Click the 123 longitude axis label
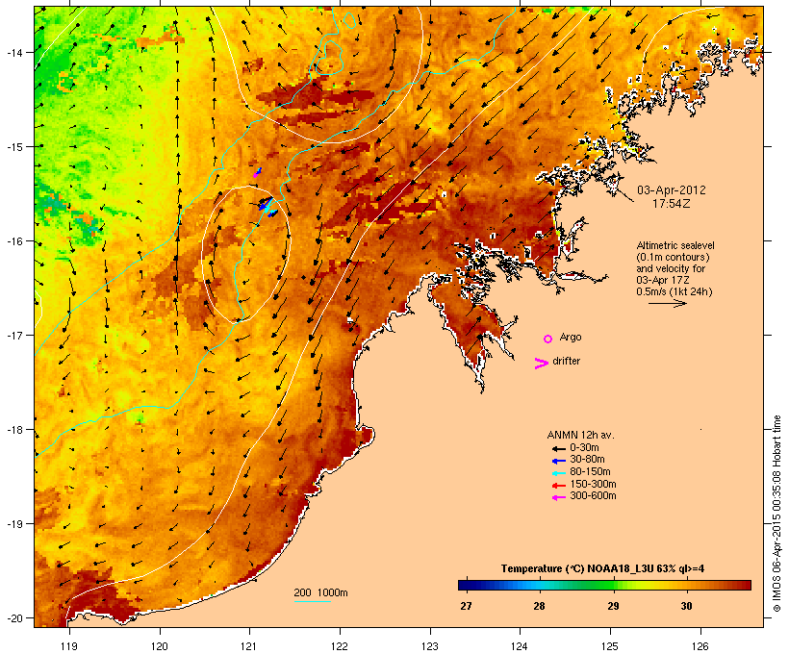 coord(430,646)
